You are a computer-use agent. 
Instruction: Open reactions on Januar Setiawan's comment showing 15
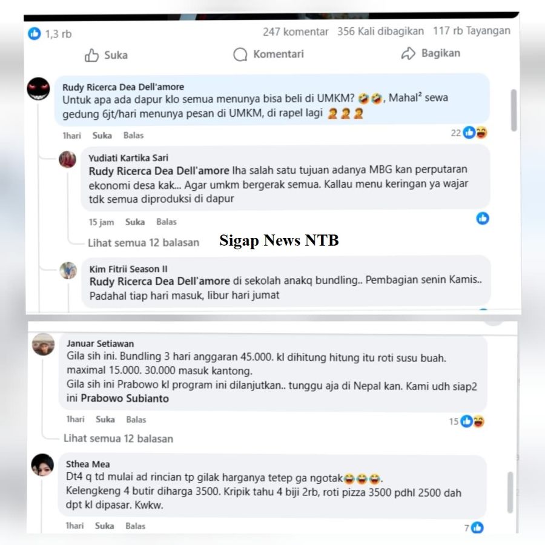pos(467,421)
